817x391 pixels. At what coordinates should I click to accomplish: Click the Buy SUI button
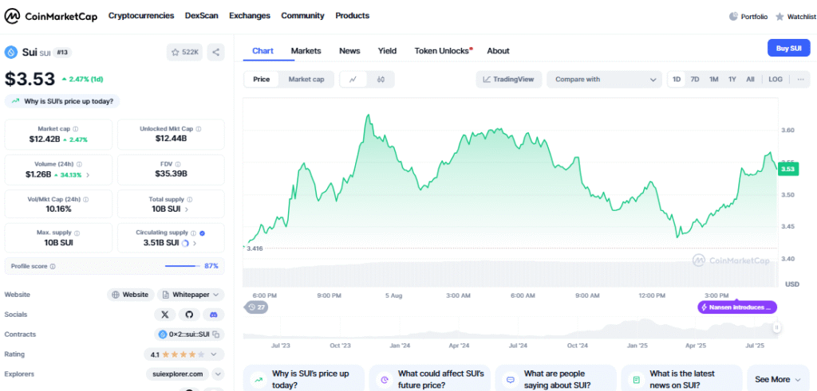point(788,49)
